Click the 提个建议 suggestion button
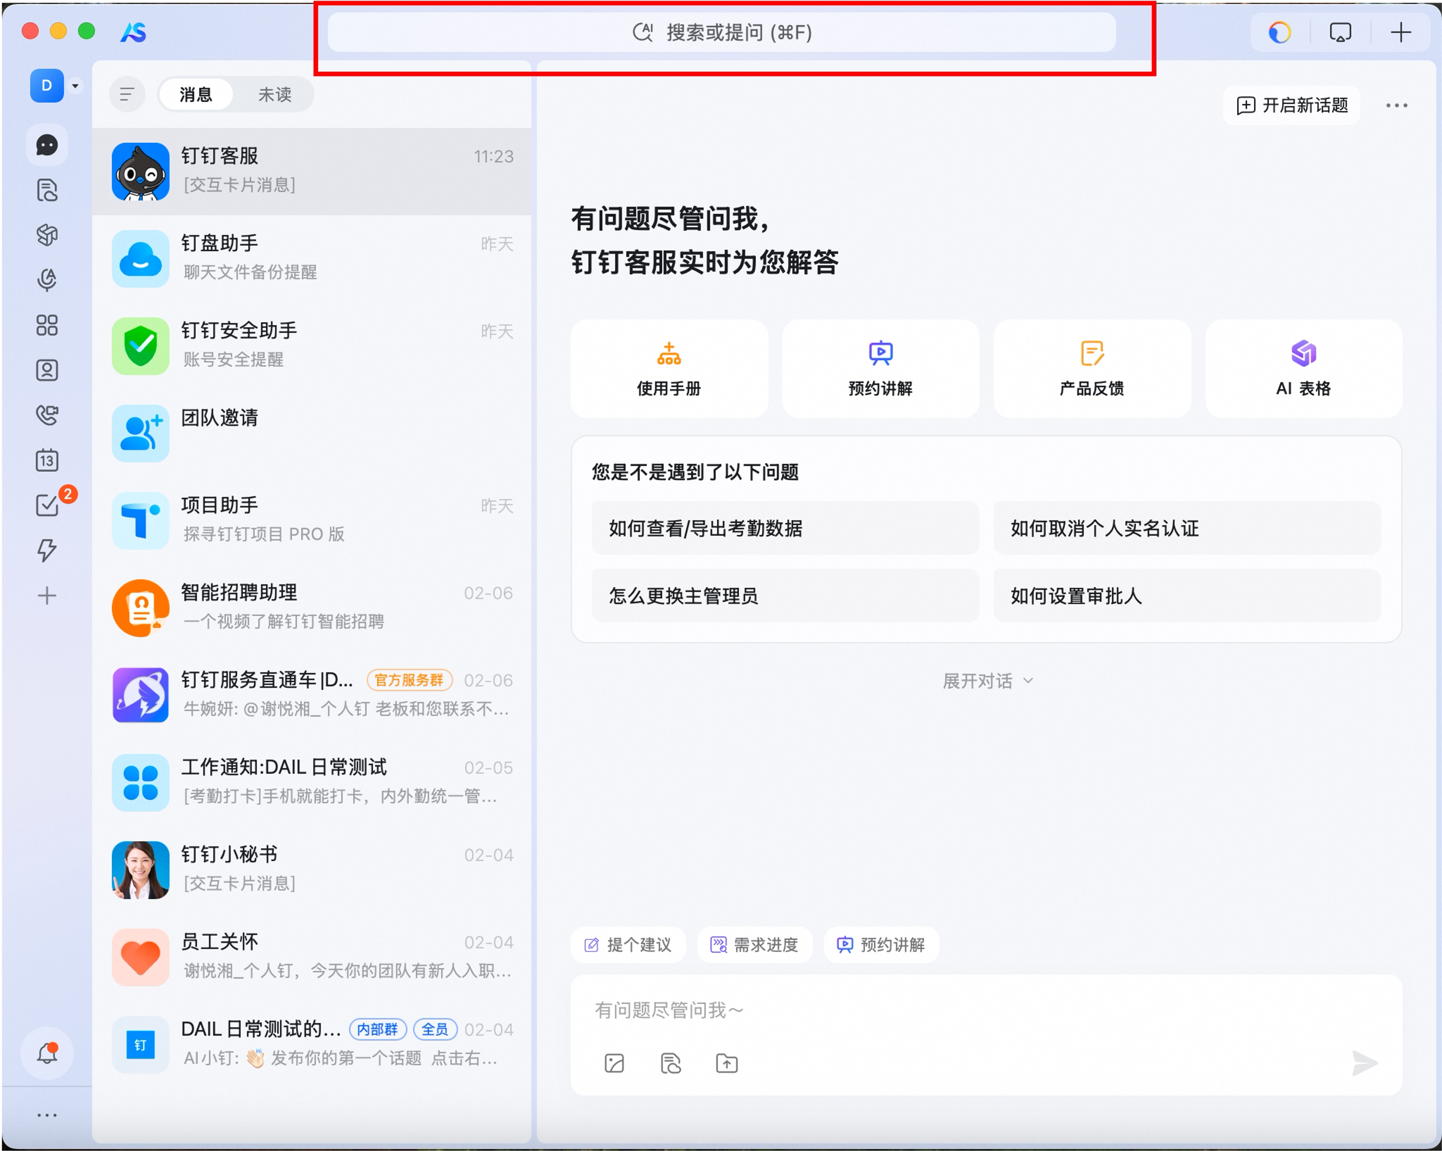1442x1151 pixels. 627,945
